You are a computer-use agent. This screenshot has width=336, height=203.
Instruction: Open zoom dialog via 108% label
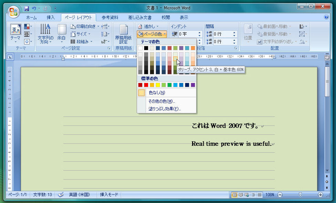click(270, 195)
